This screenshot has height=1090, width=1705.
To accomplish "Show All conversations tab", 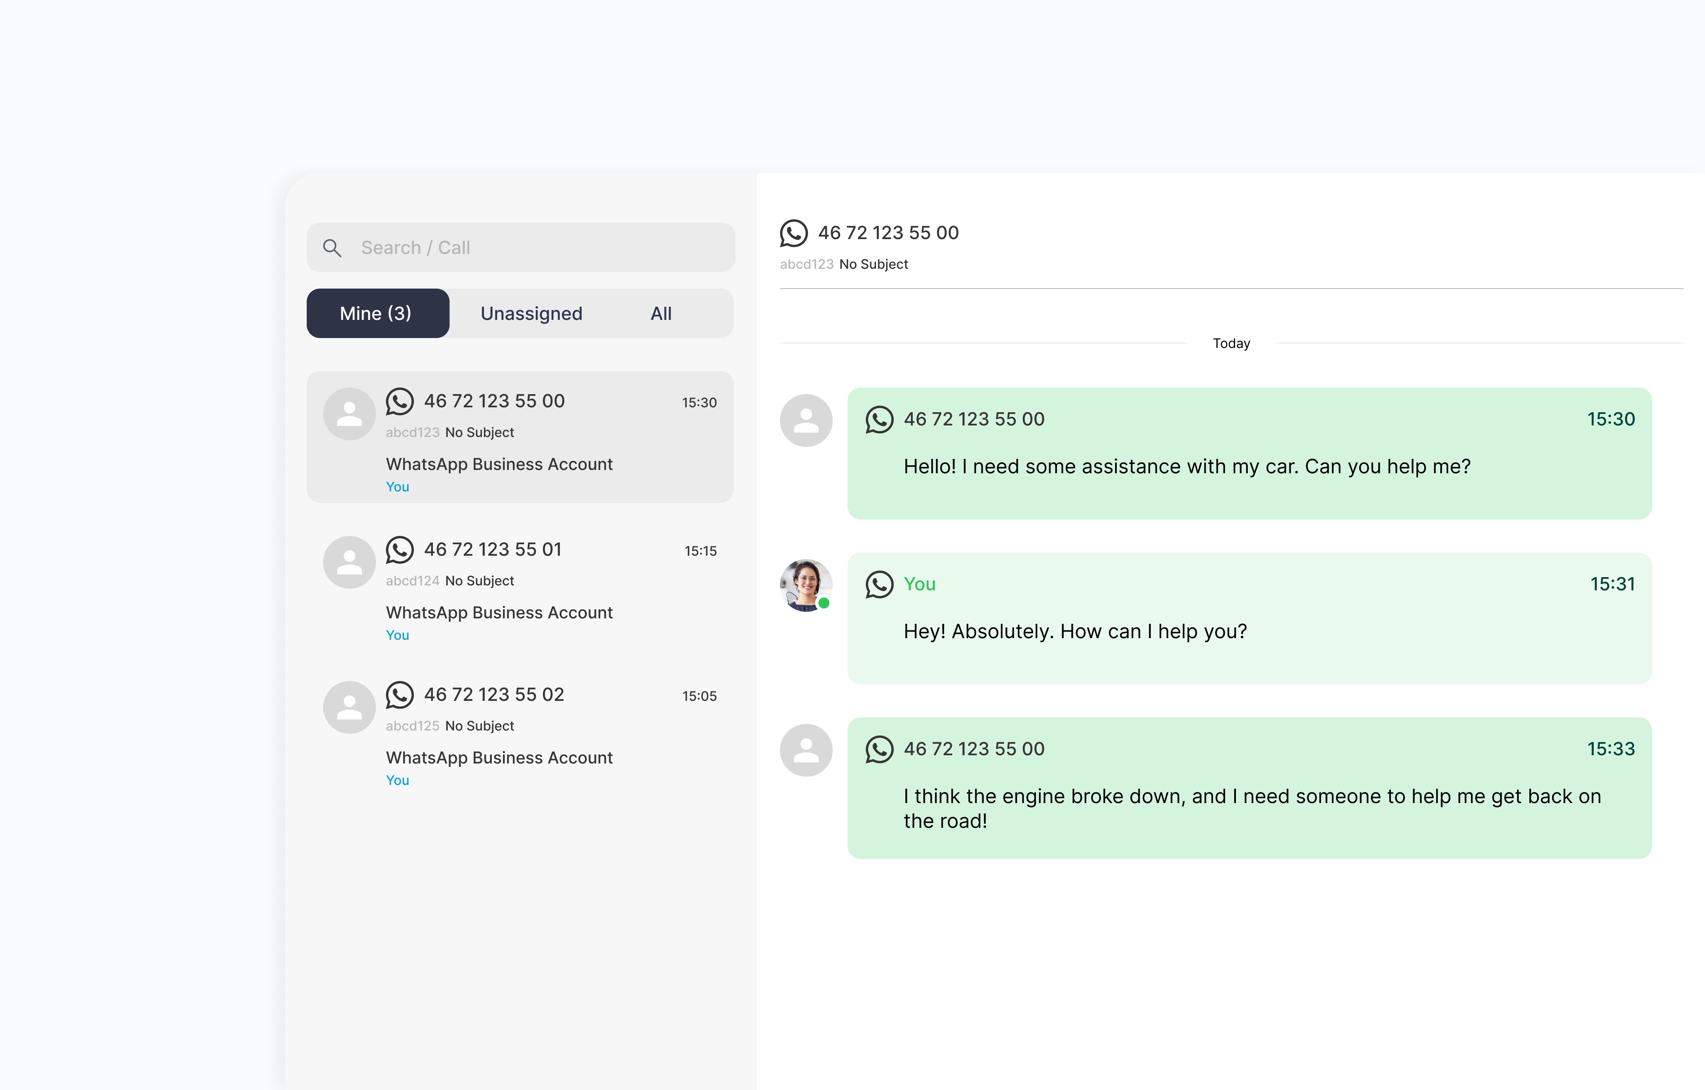I will pyautogui.click(x=661, y=313).
